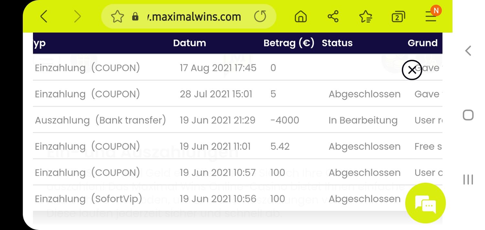Tap the maximalwins.com address bar
Image resolution: width=485 pixels, height=230 pixels.
pos(194,16)
